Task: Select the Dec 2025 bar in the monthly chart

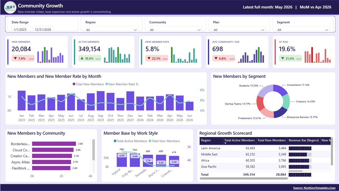Action: [130, 101]
